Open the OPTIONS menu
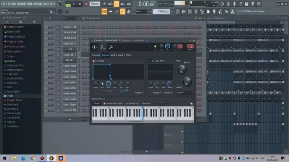The height and width of the screenshot is (162, 289). 37,4
